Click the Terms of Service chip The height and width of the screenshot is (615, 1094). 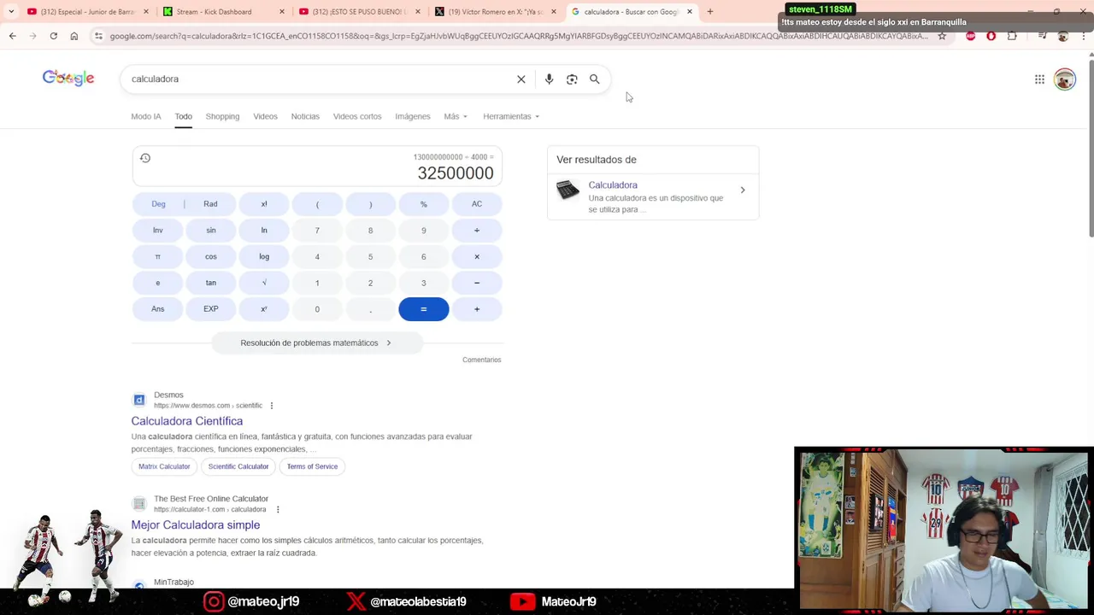[312, 466]
